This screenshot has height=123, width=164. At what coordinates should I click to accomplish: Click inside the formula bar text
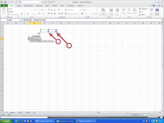[39, 20]
